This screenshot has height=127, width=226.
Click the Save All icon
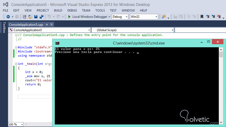tap(42, 17)
